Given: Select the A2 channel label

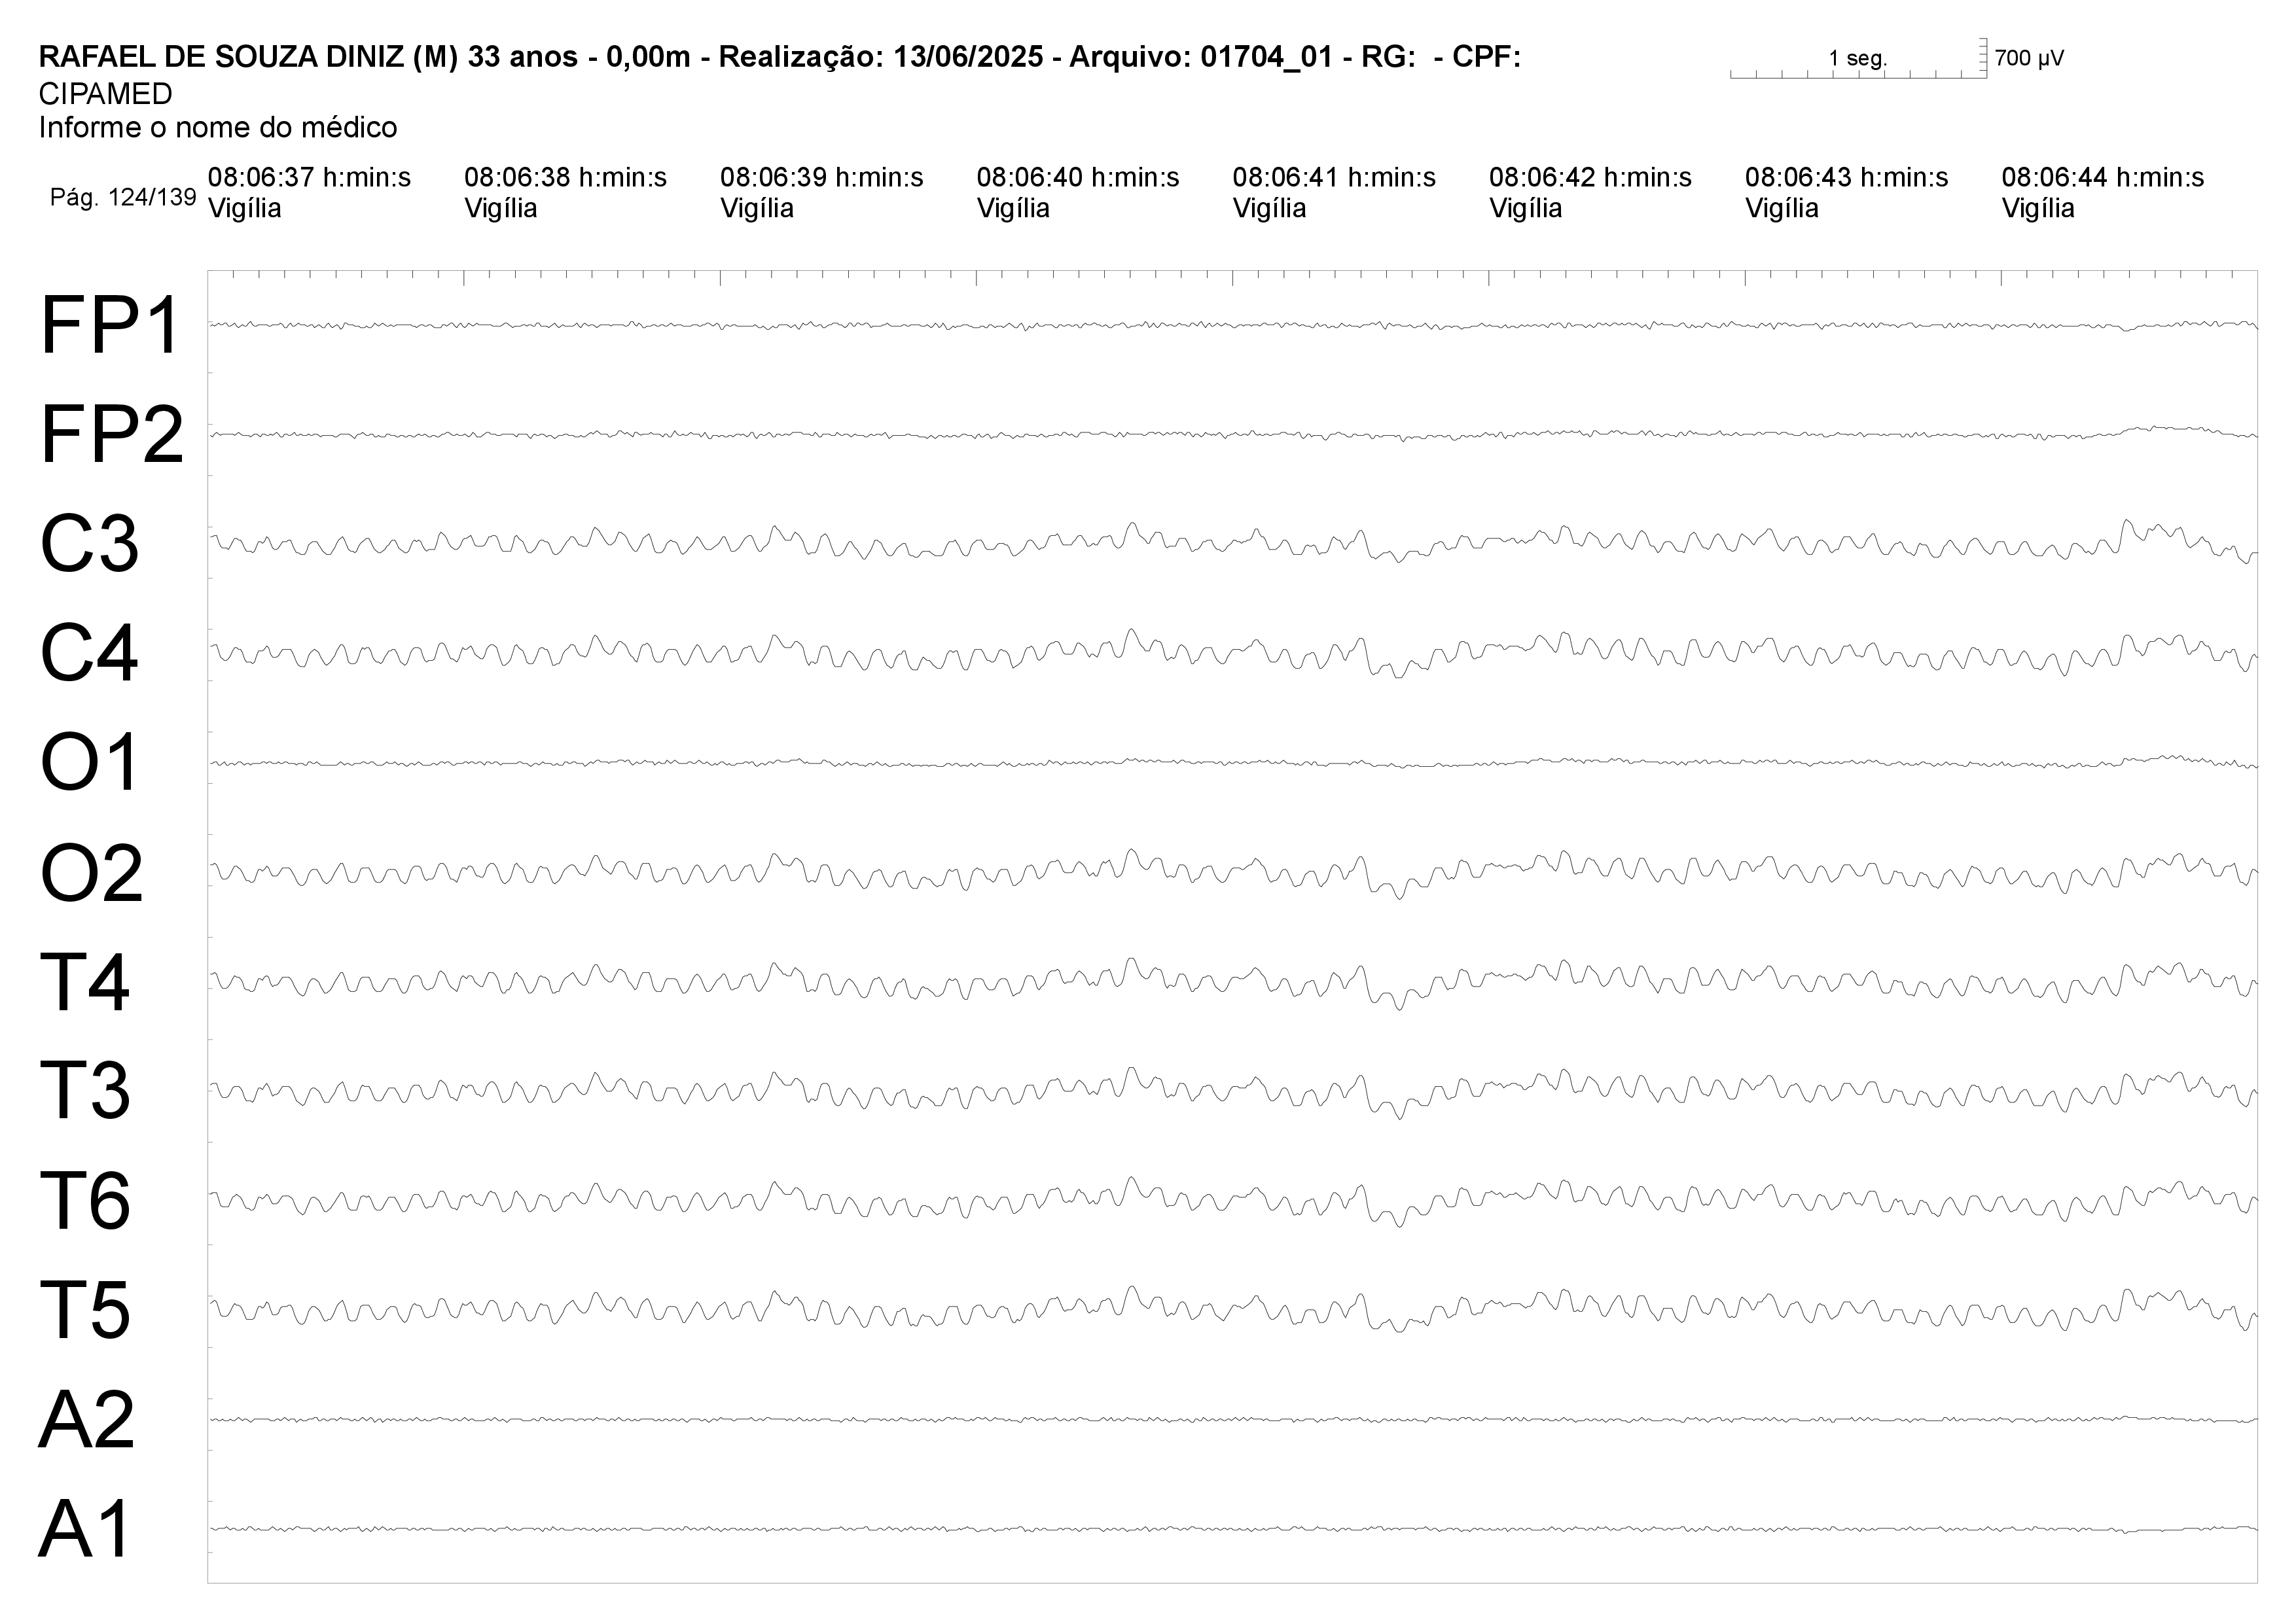Looking at the screenshot, I should click(x=87, y=1419).
